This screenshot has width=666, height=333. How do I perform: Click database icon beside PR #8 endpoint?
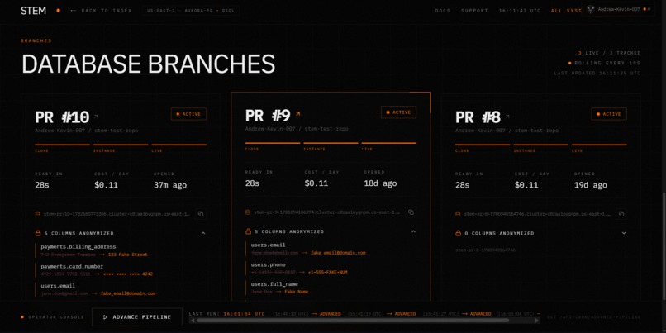pos(458,214)
